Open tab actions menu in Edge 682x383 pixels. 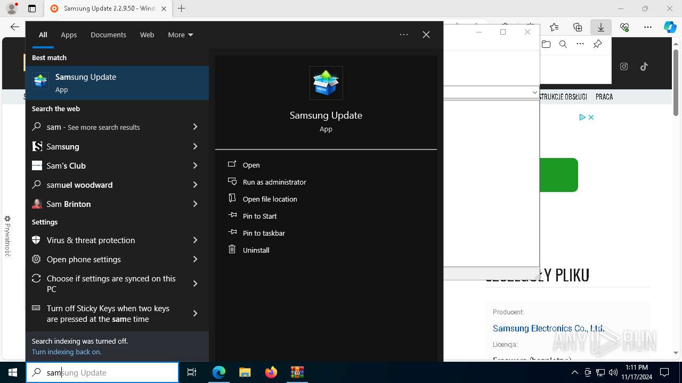point(32,9)
